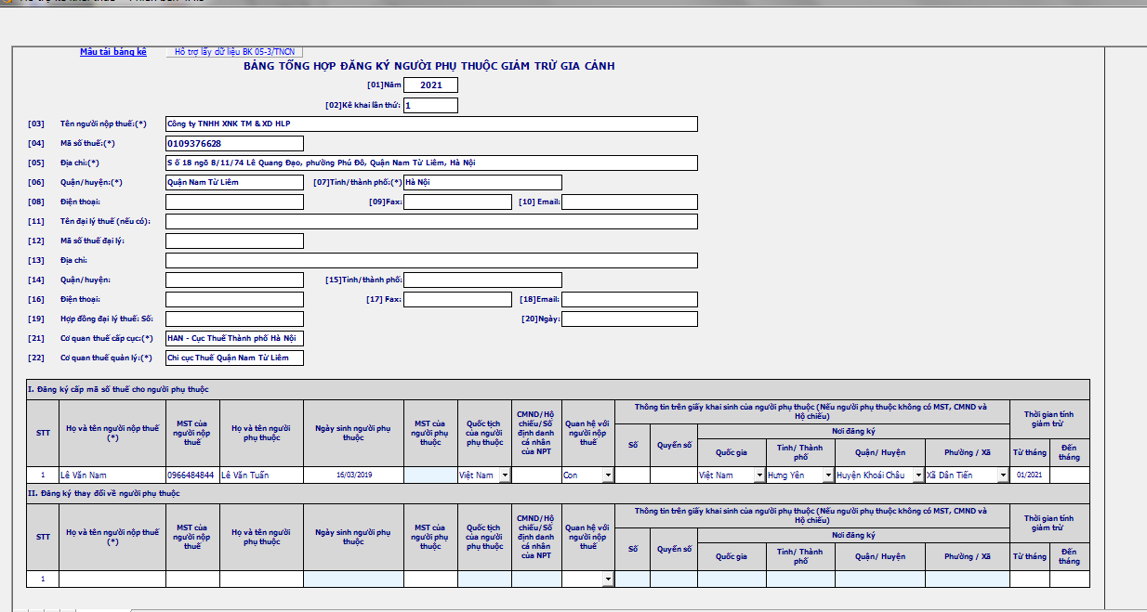
Task: Focus the [10] Email field
Action: [x=629, y=202]
